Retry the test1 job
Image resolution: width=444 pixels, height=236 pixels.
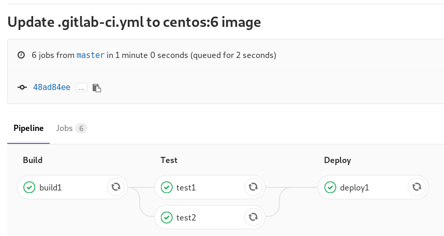[x=253, y=187]
